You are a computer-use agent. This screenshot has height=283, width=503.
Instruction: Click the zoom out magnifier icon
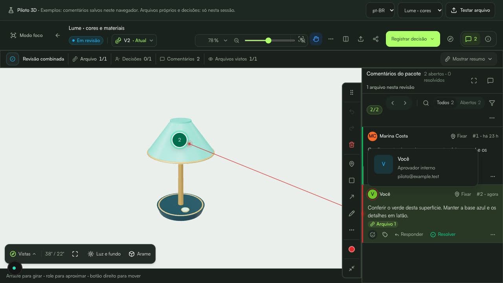coord(237,40)
